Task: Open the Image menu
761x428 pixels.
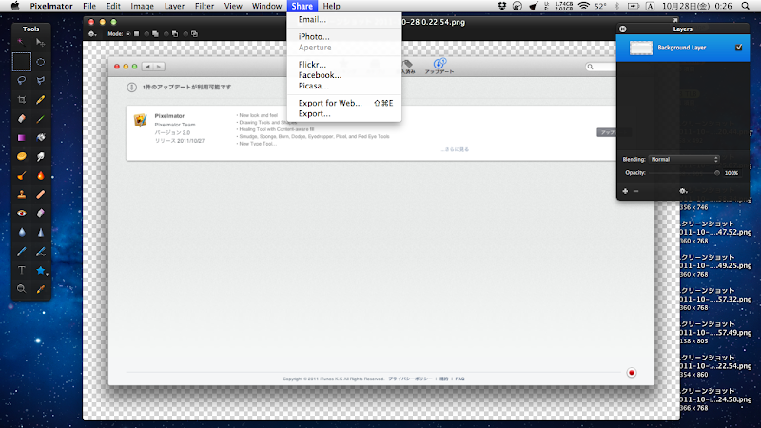Action: coord(142,6)
